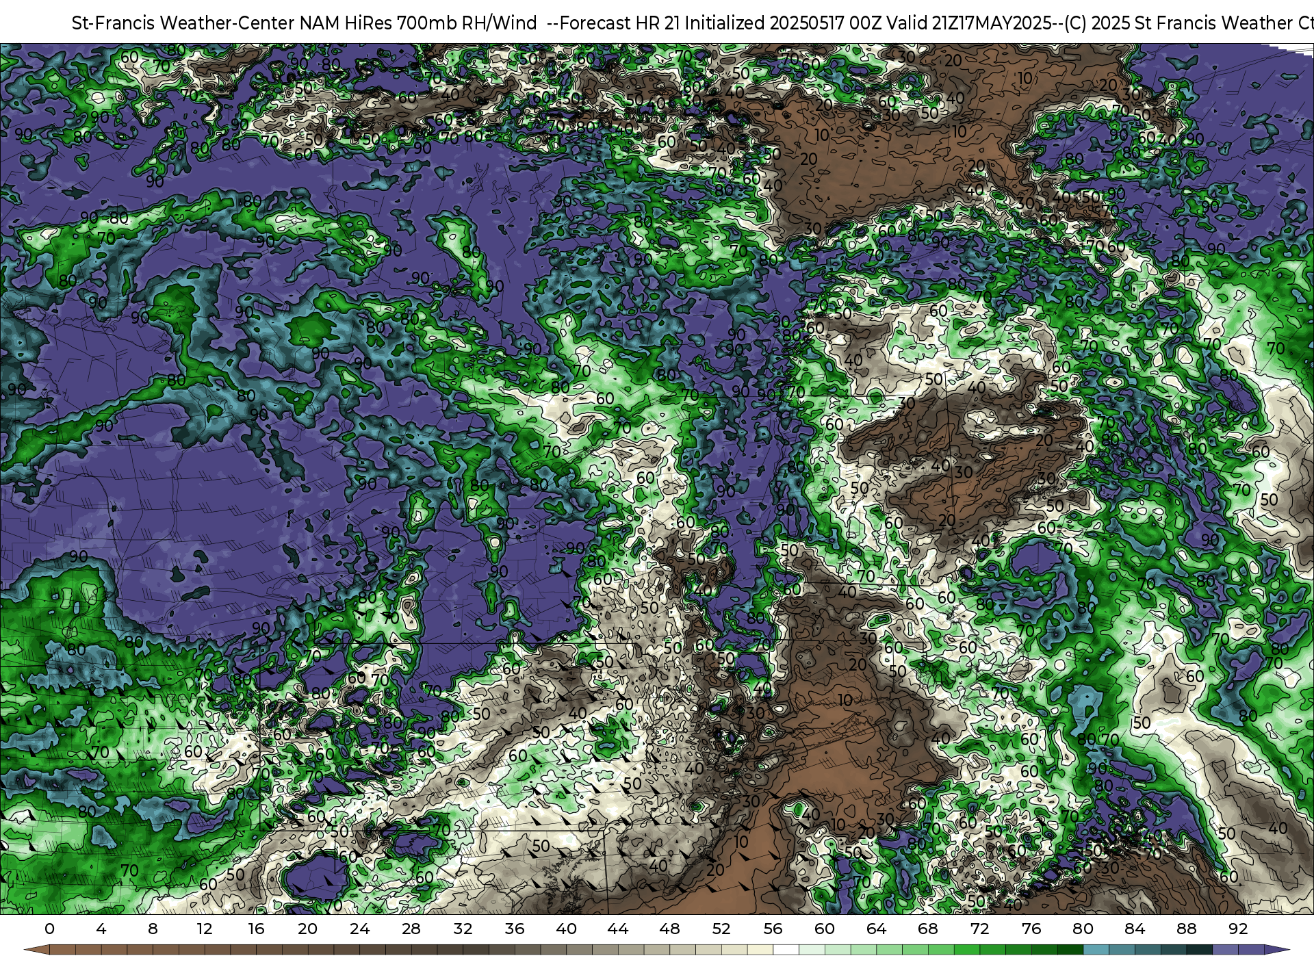Image resolution: width=1314 pixels, height=958 pixels.
Task: Click the colorbar label '52'
Action: [721, 929]
